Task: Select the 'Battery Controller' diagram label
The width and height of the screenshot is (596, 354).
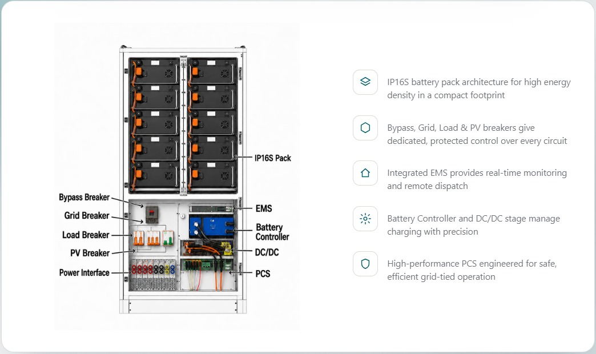Action: [x=272, y=232]
